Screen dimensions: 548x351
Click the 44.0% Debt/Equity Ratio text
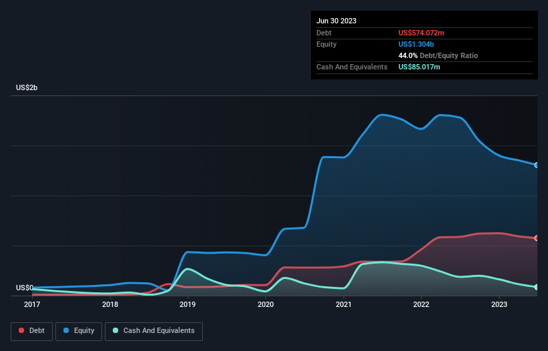pos(438,55)
